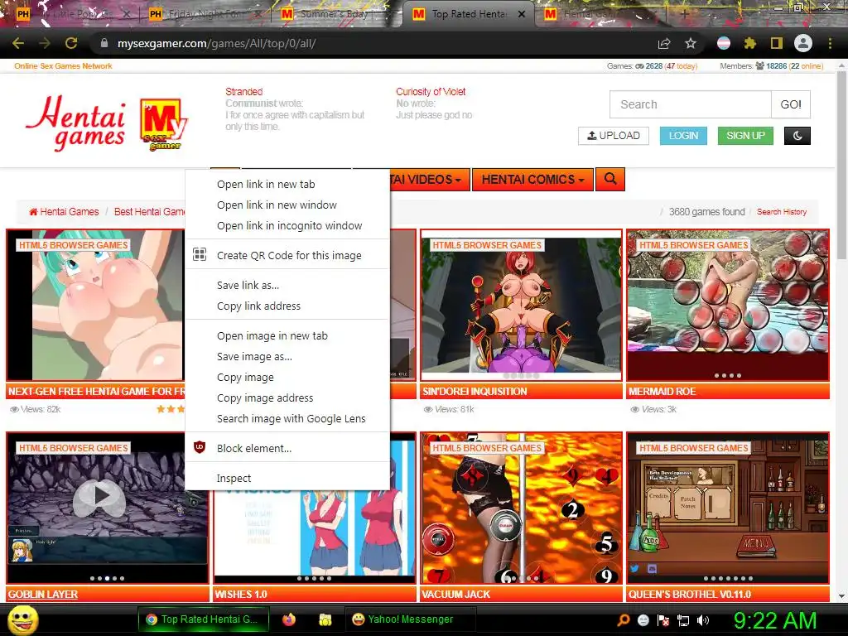Open the smiley Start button on taskbar
Viewport: 848px width, 636px height.
click(22, 619)
